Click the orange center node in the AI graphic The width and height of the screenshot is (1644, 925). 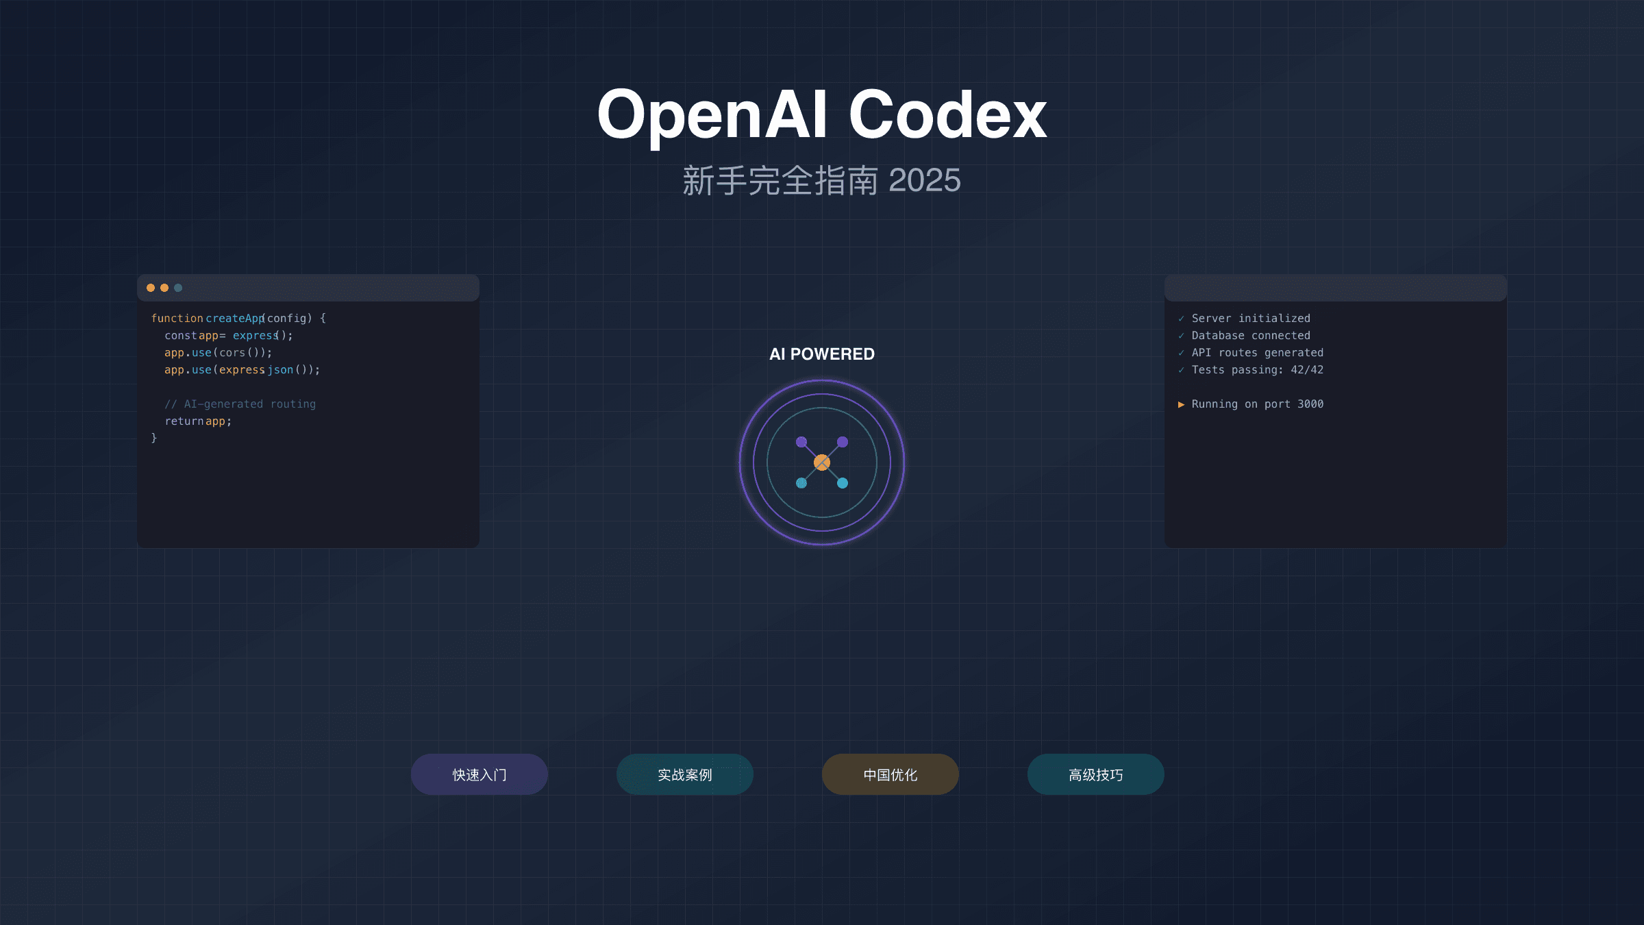822,462
